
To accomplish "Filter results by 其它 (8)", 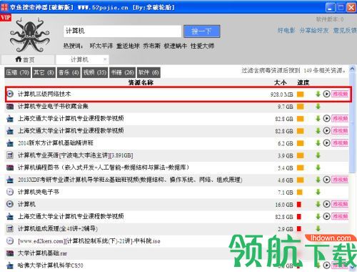I will click(x=44, y=72).
